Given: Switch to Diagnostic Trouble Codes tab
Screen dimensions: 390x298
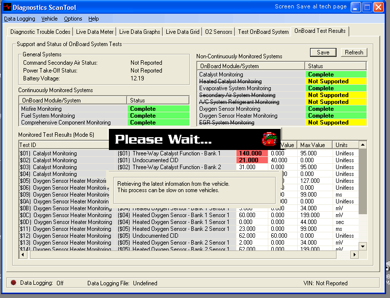Looking at the screenshot, I should click(x=40, y=32).
